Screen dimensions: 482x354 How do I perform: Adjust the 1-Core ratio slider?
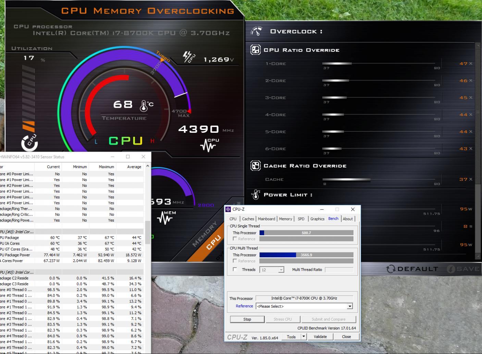(379, 63)
